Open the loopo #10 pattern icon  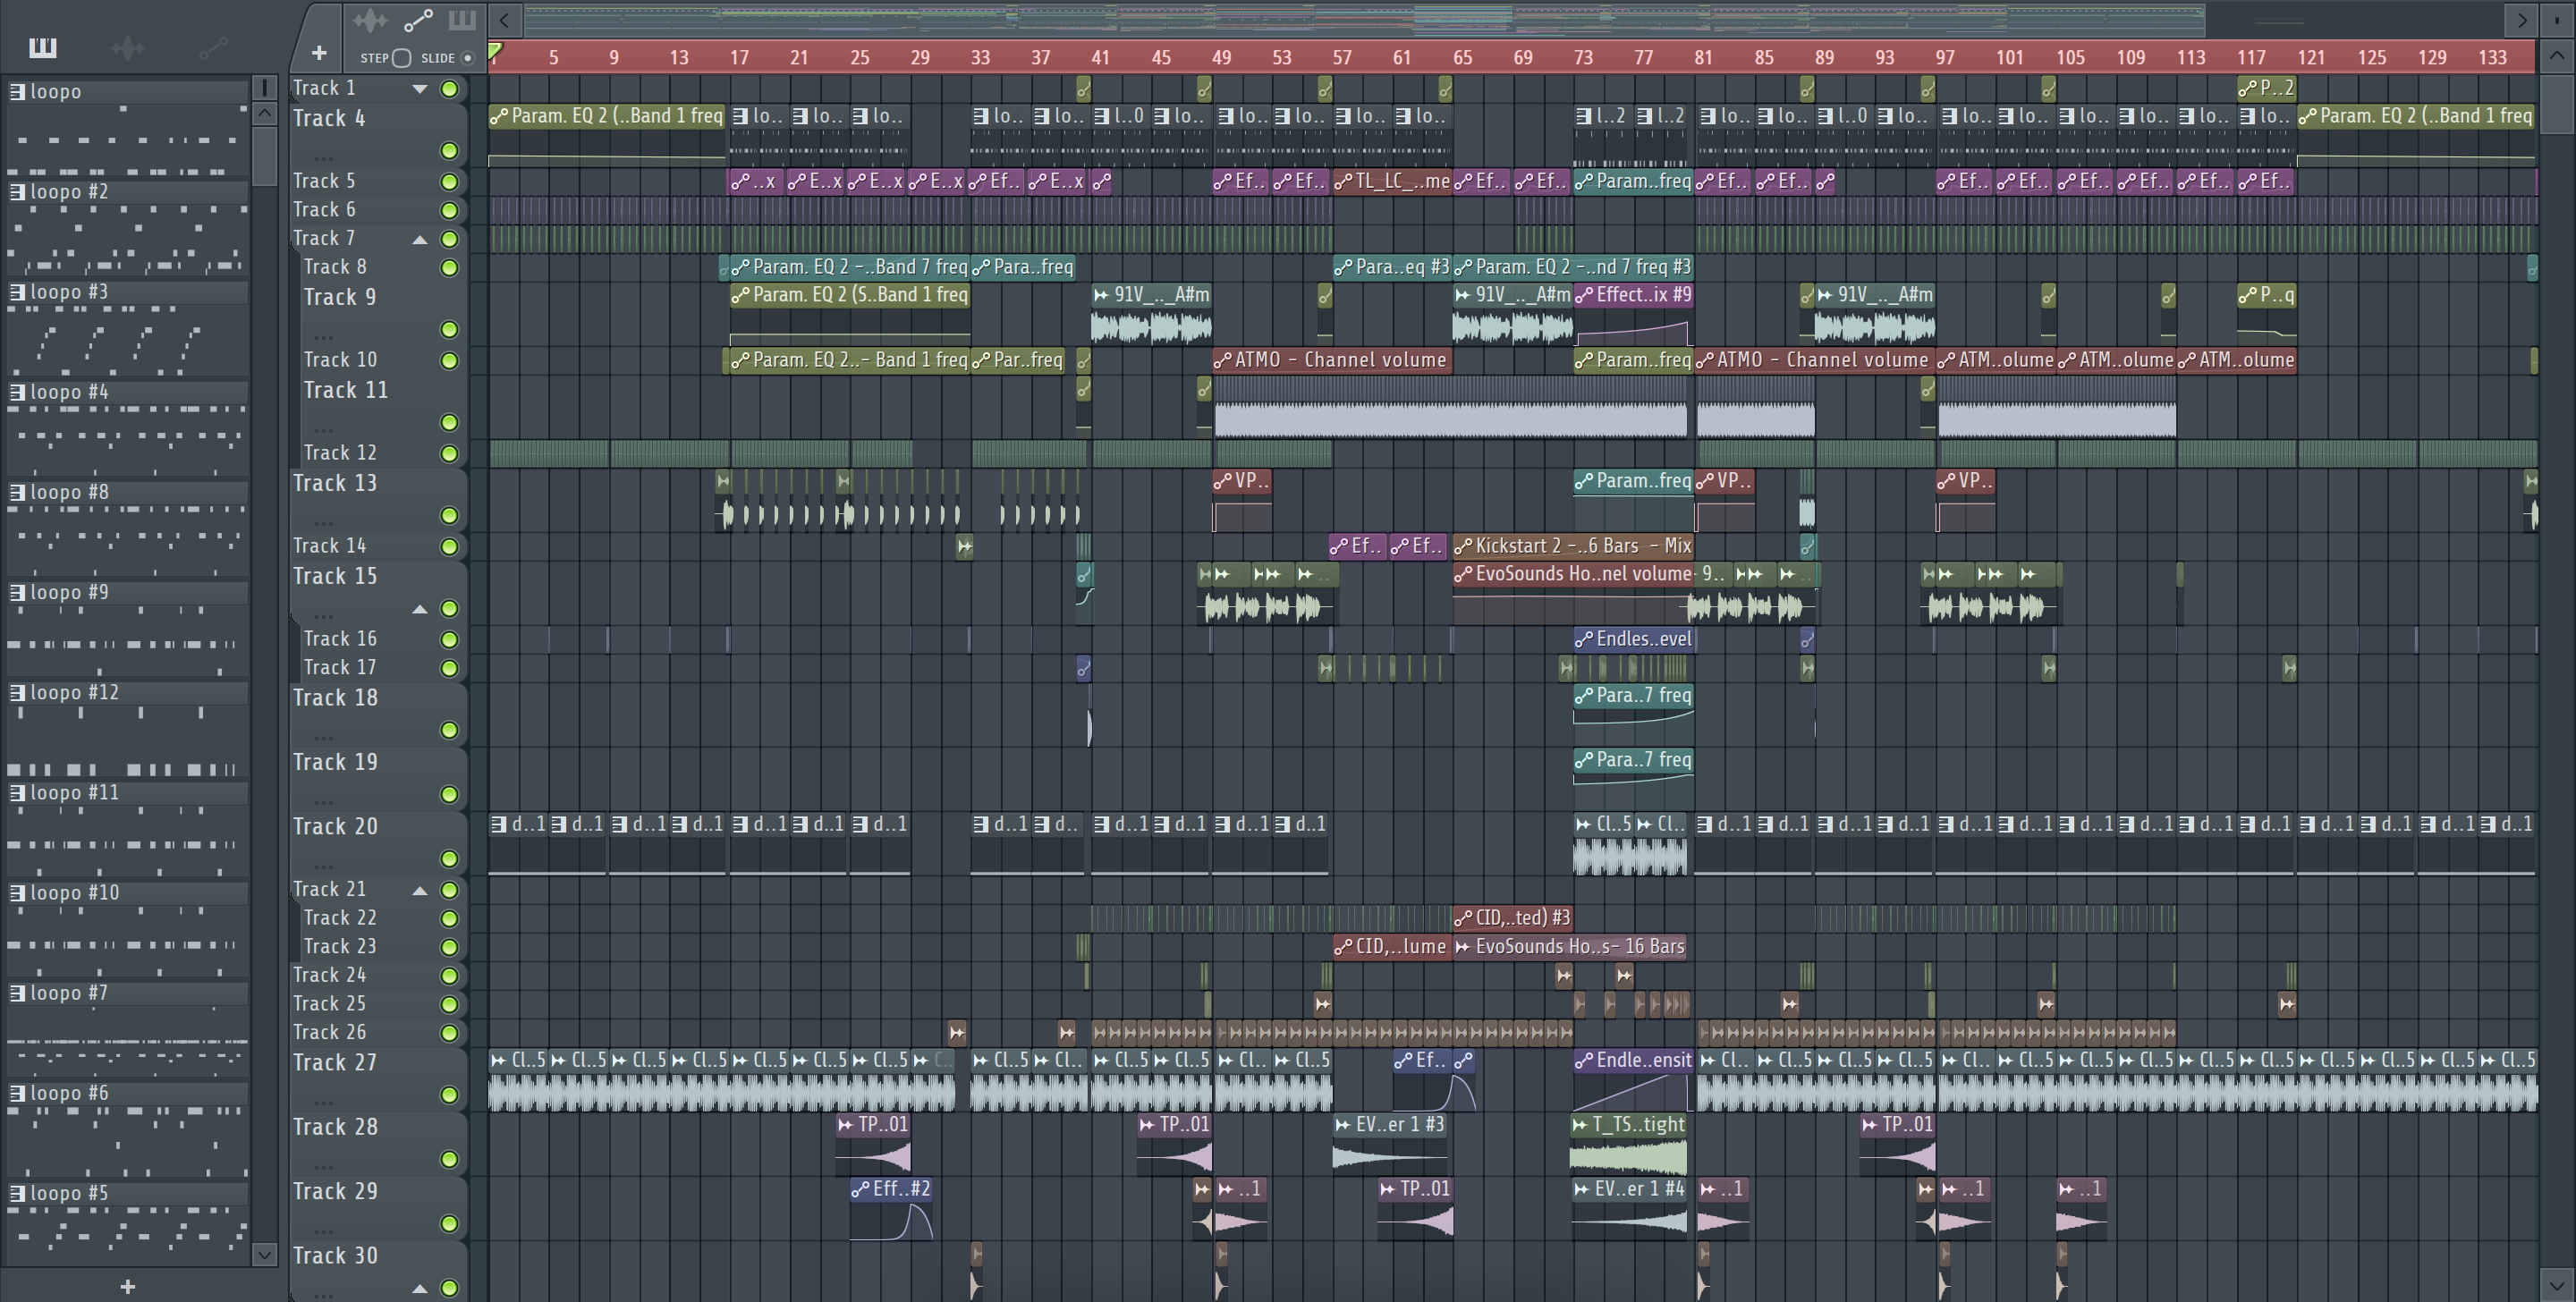click(17, 892)
